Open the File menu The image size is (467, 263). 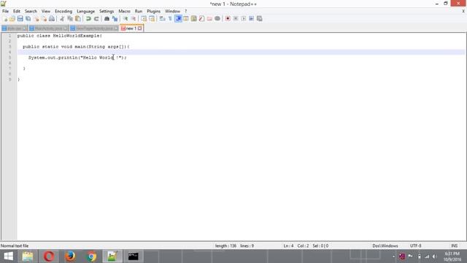(5, 12)
